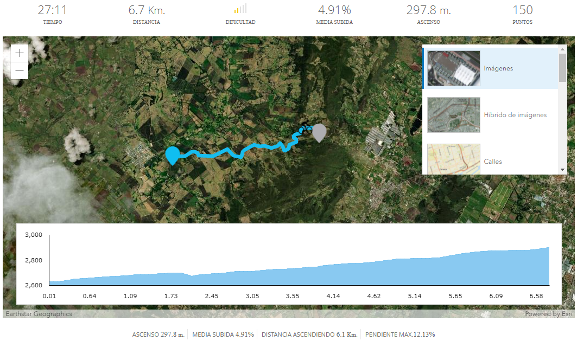This screenshot has width=577, height=341.
Task: Zoom in the map with plus button
Action: click(20, 53)
